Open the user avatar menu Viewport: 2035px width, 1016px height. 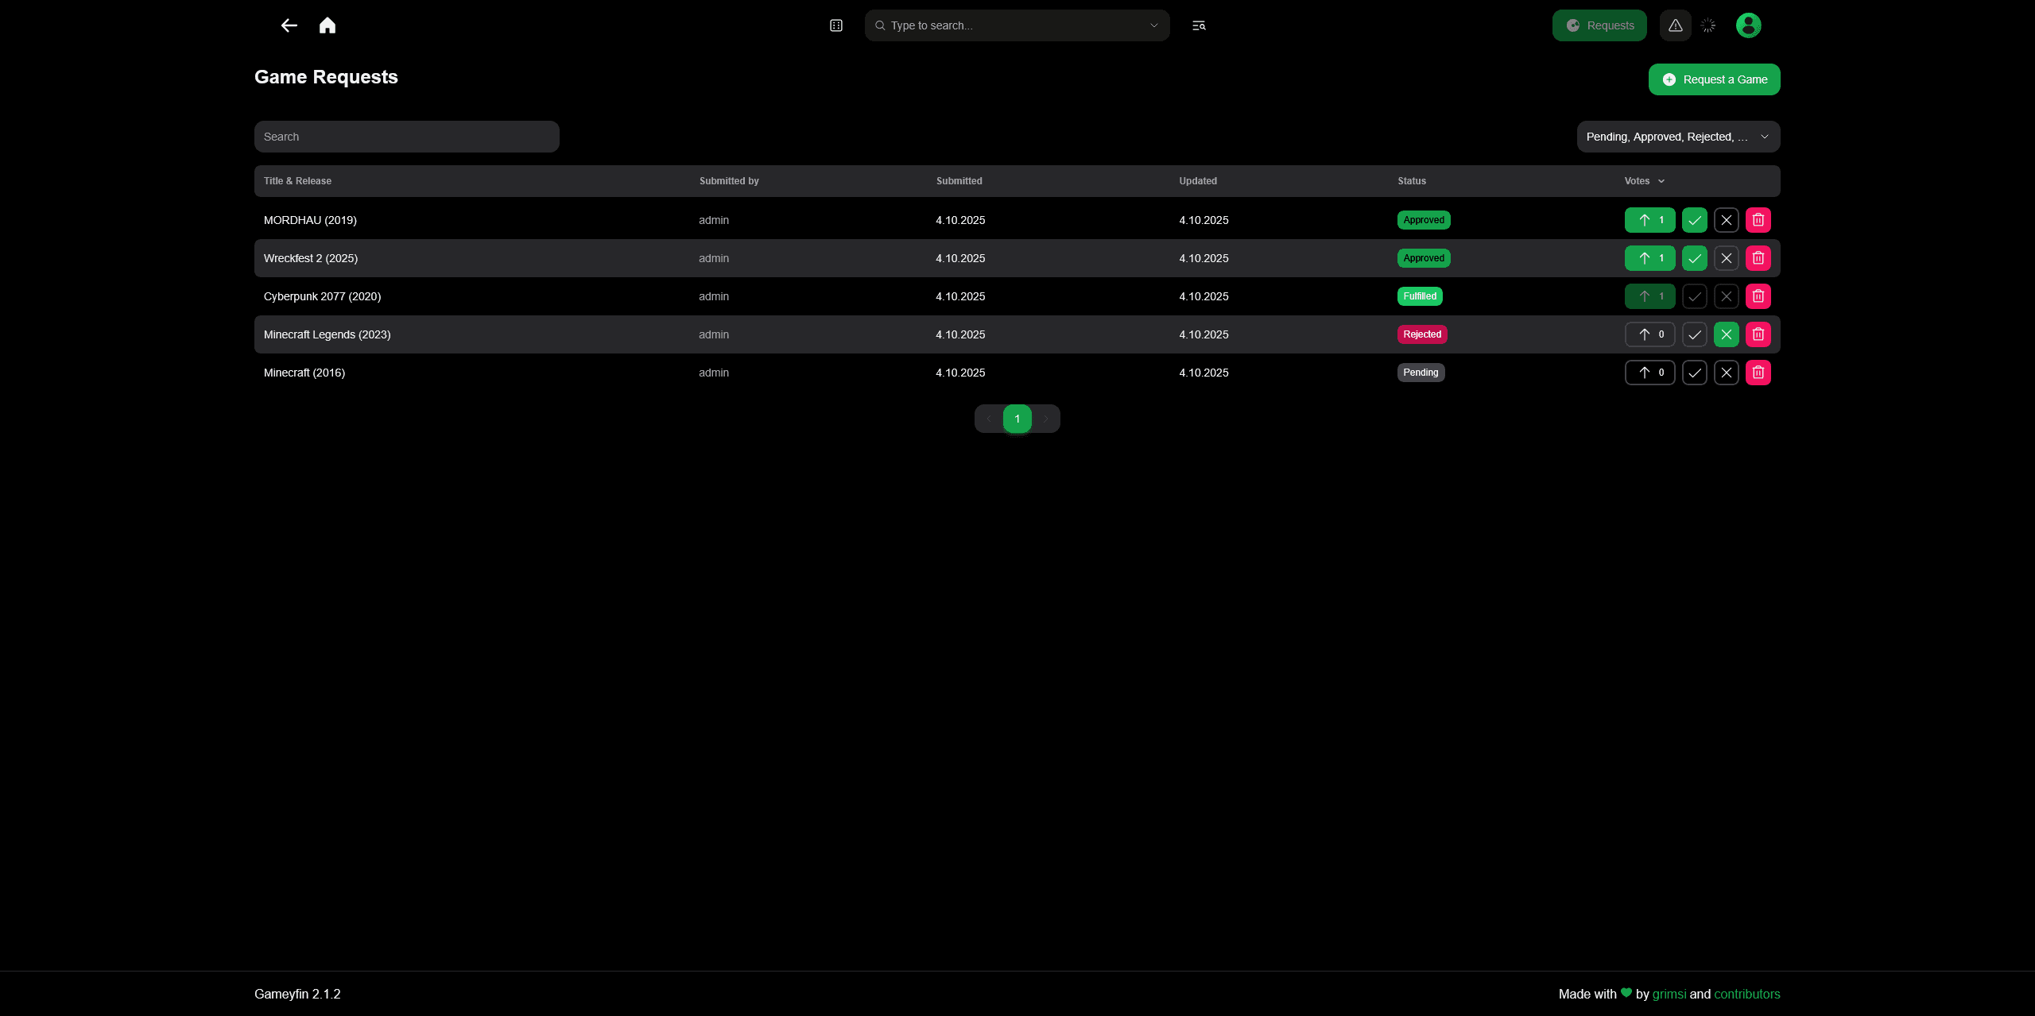pyautogui.click(x=1749, y=25)
